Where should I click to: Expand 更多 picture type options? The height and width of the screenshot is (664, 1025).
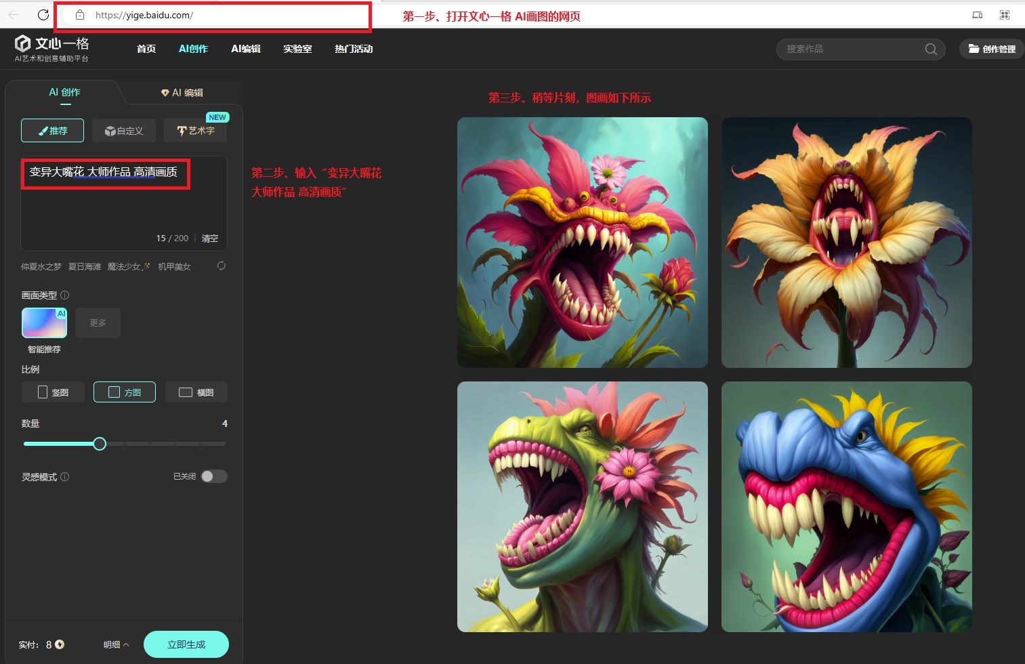click(98, 323)
